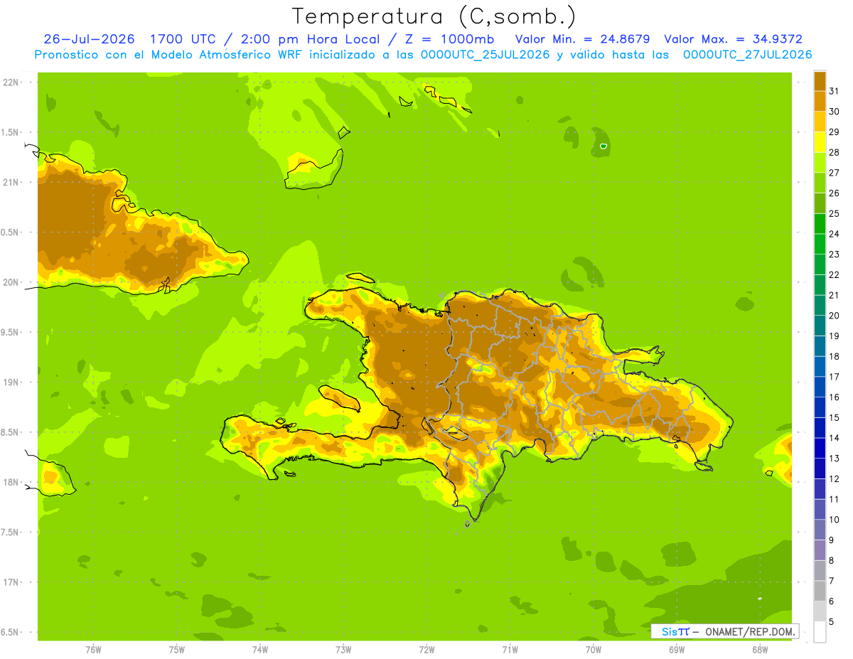Click the "75W" longitude label
Image resolution: width=853 pixels, height=659 pixels.
point(176,649)
